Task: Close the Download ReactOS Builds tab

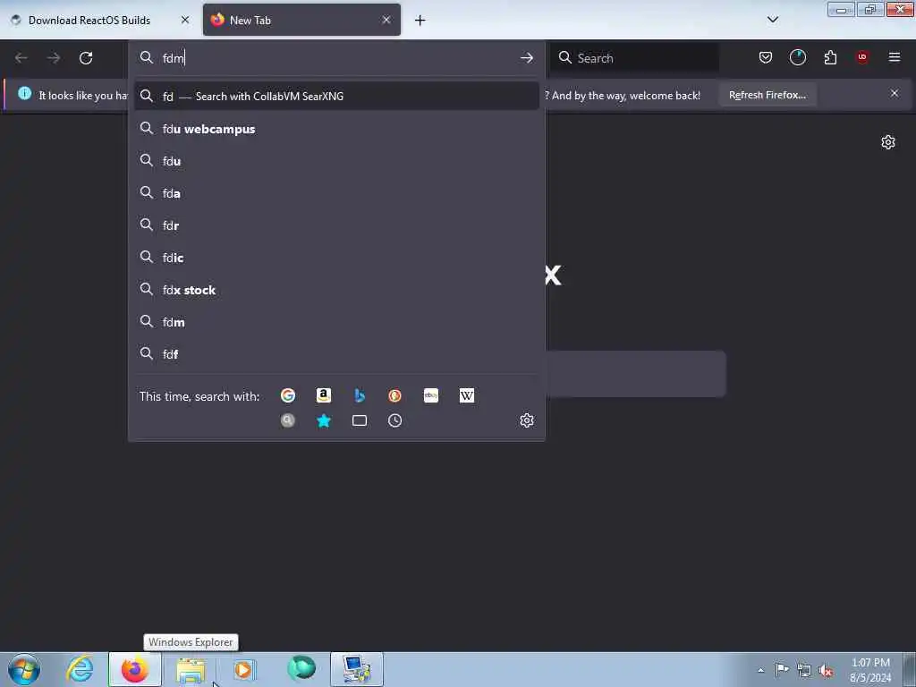Action: tap(185, 20)
